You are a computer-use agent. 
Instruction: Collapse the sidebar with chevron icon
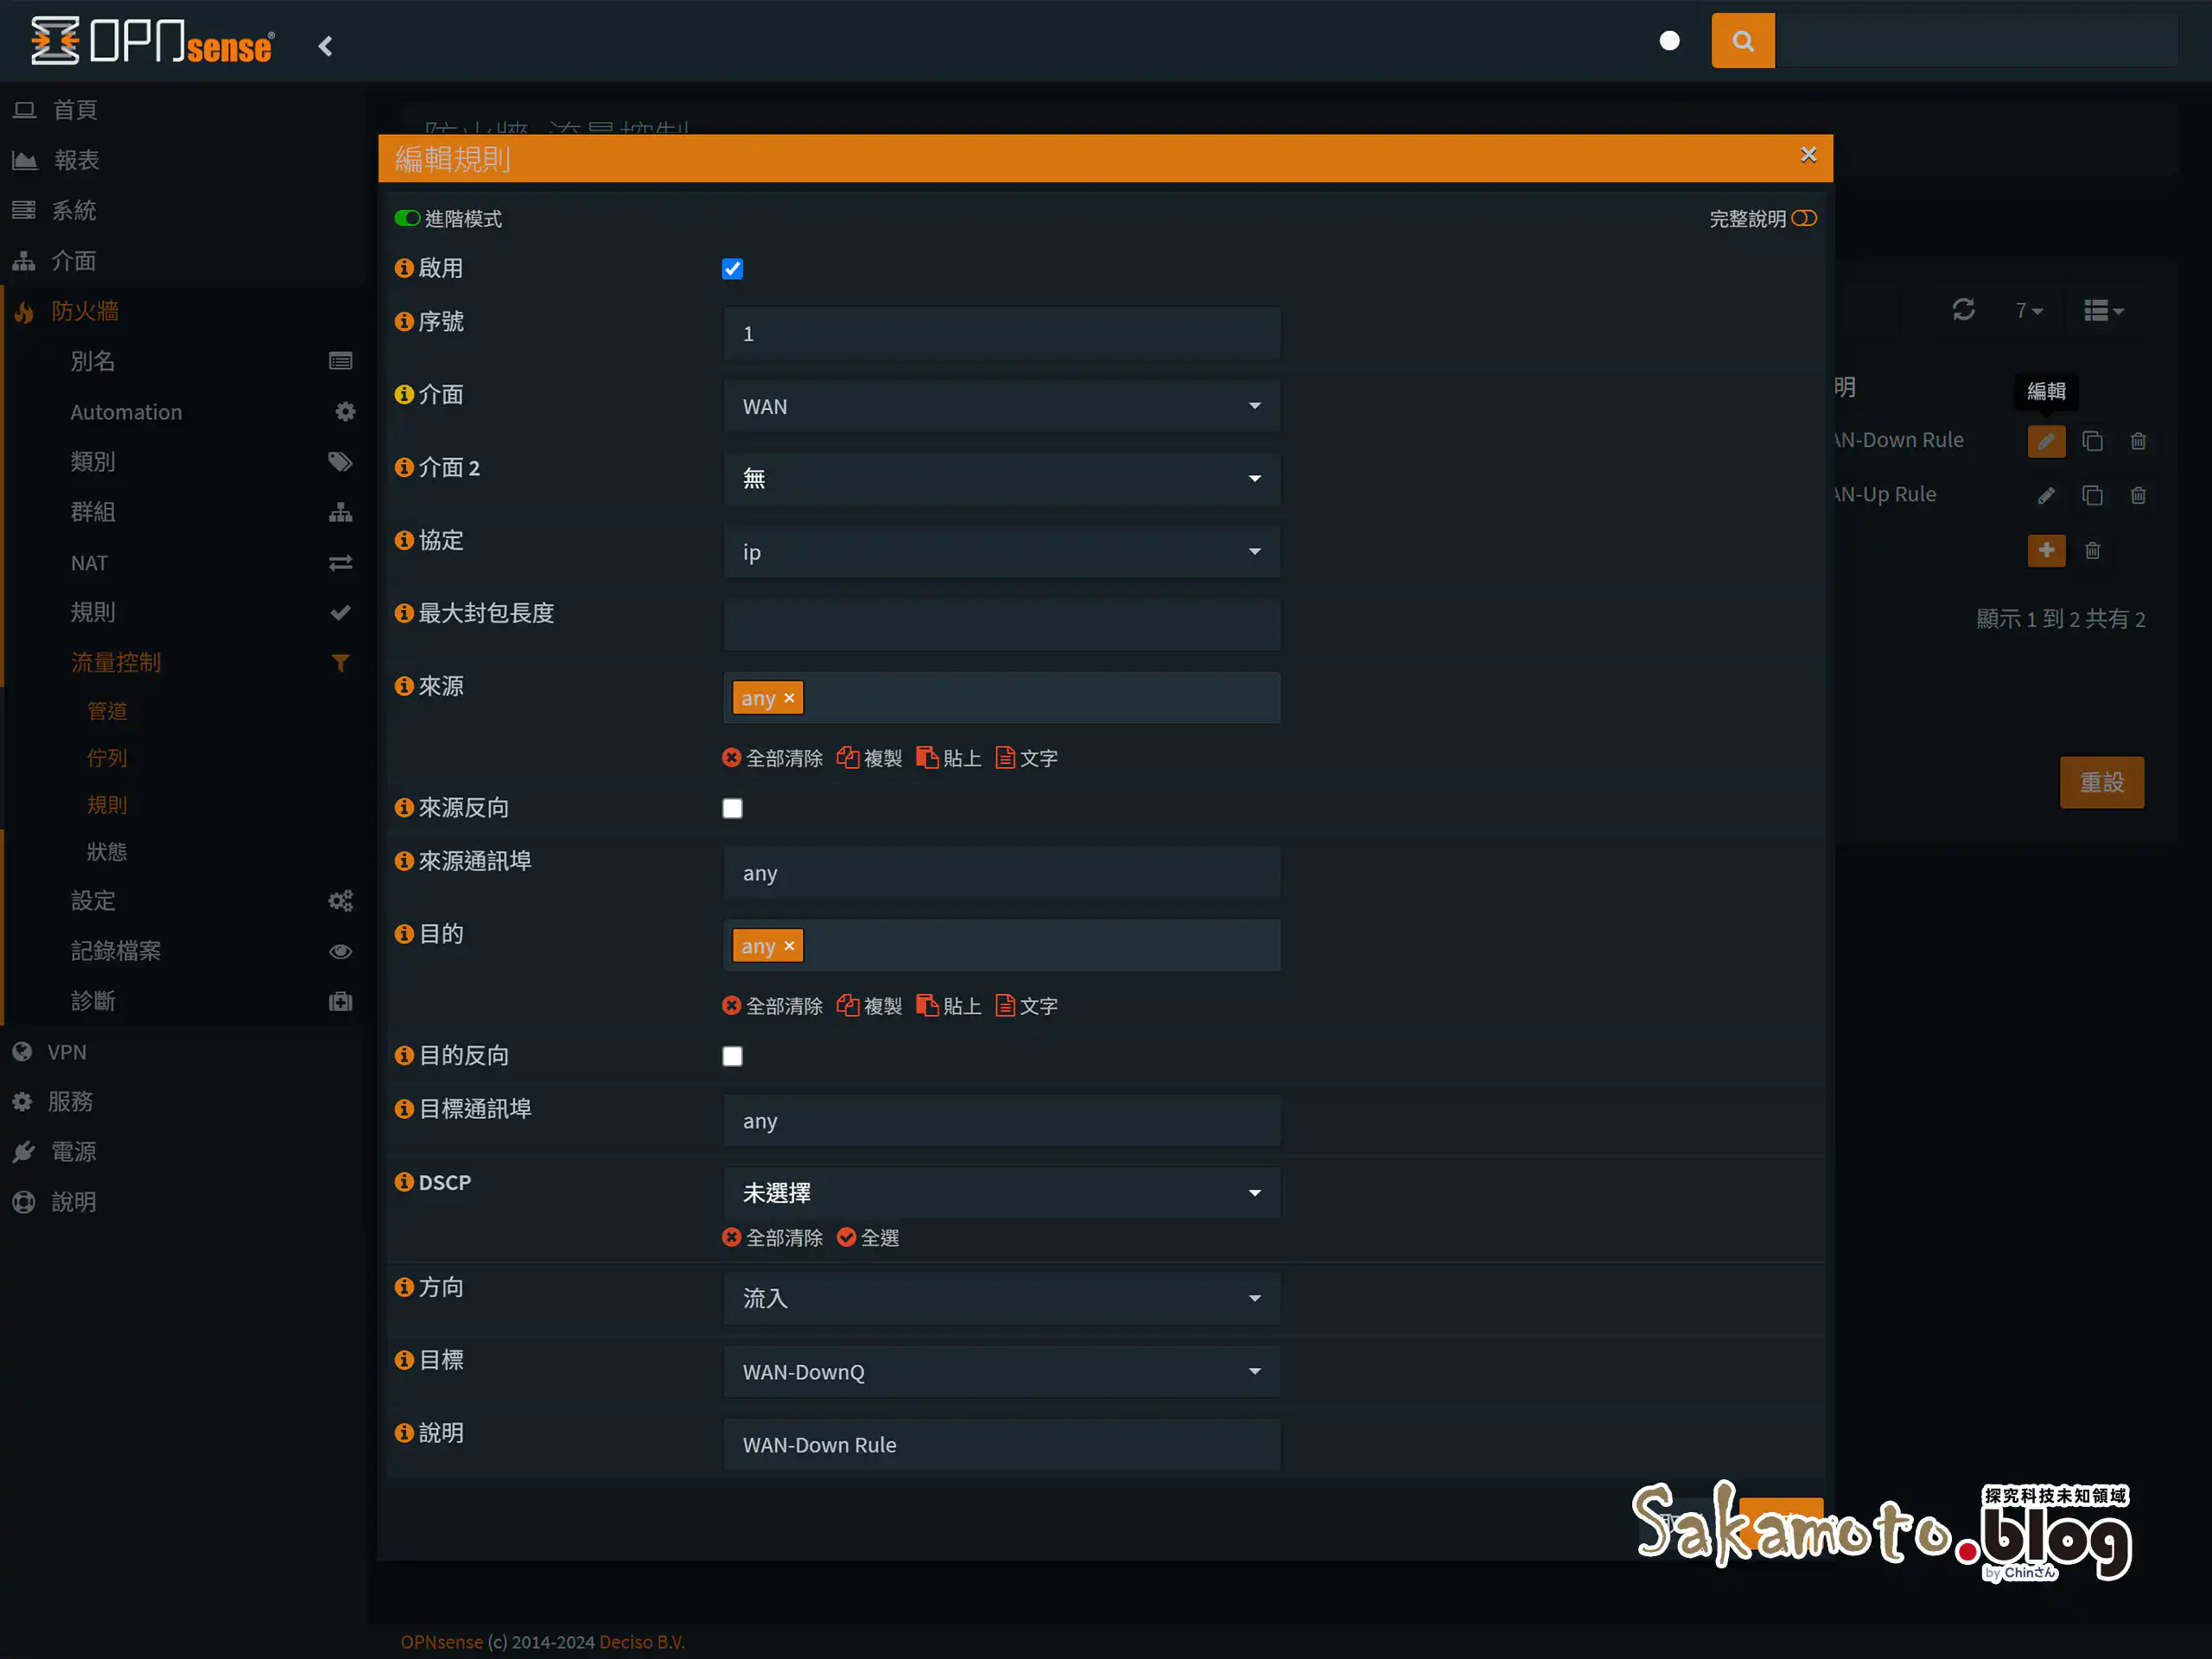[x=325, y=45]
